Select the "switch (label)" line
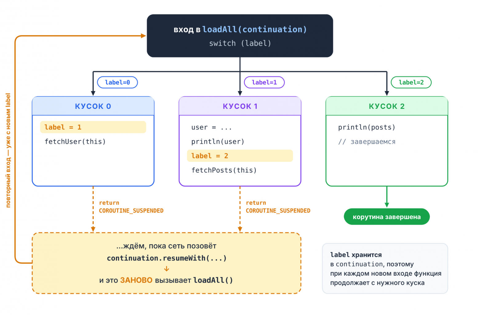This screenshot has height=315, width=480. [240, 43]
